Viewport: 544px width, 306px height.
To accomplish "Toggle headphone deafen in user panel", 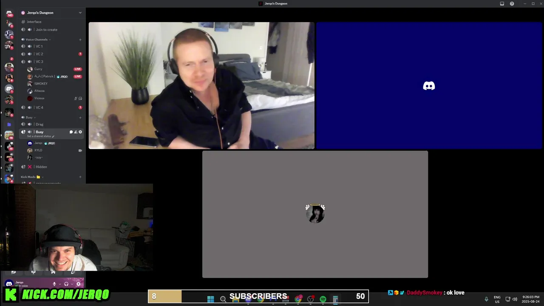I will pyautogui.click(x=66, y=284).
